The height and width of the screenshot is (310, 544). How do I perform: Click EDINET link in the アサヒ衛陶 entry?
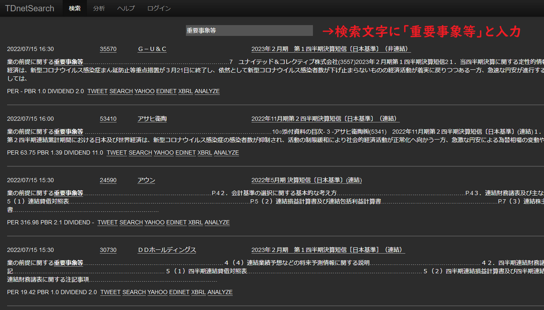(x=186, y=152)
